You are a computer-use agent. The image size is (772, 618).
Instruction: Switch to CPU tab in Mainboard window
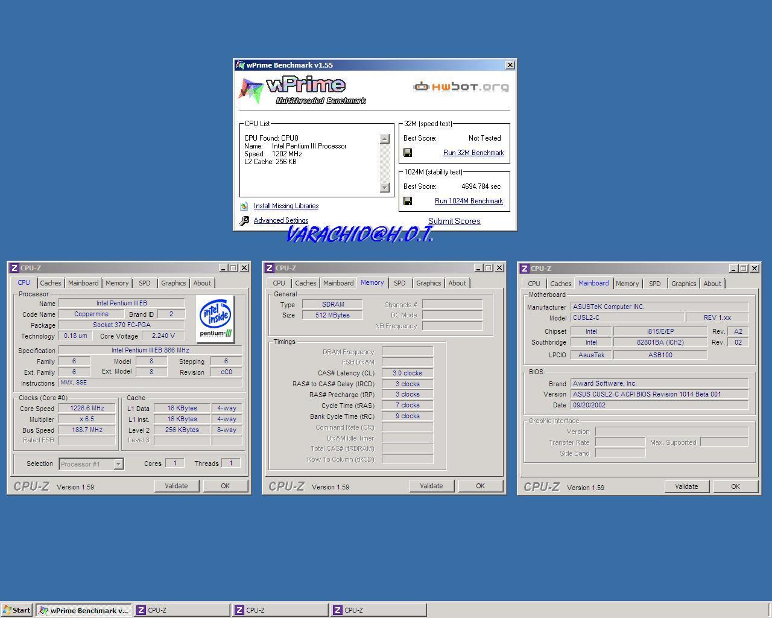click(534, 284)
